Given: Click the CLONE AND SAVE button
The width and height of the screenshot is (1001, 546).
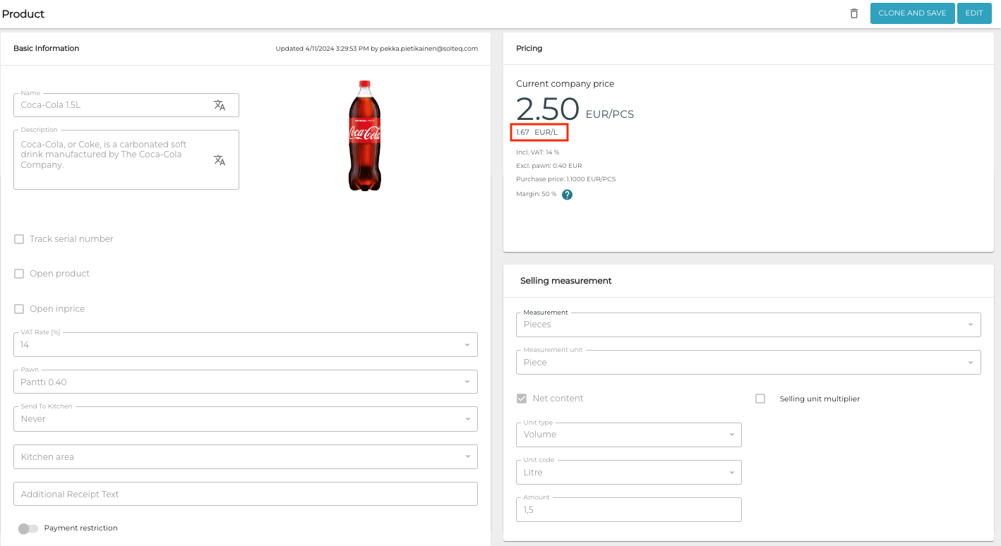Looking at the screenshot, I should (x=912, y=13).
